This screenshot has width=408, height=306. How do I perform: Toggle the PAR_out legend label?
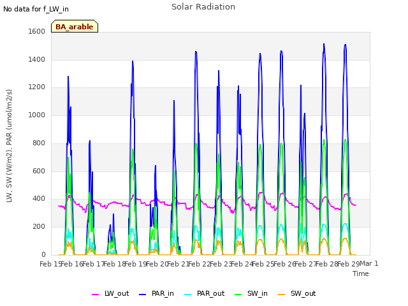(x=210, y=293)
